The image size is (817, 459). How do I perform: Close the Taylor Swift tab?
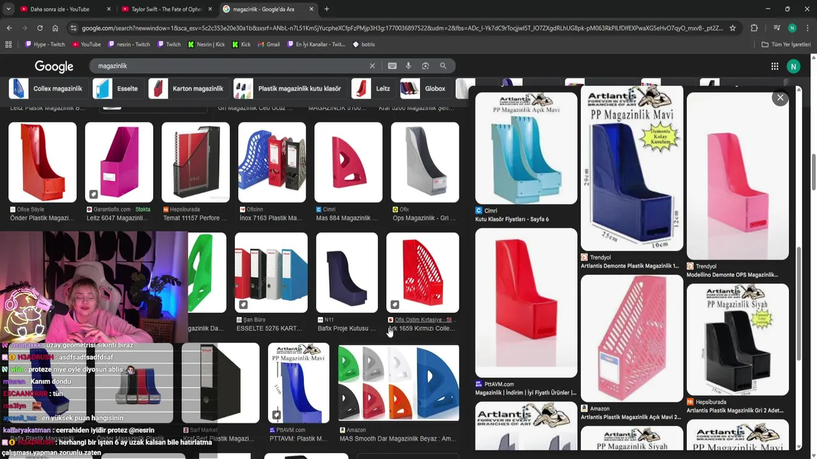point(210,9)
